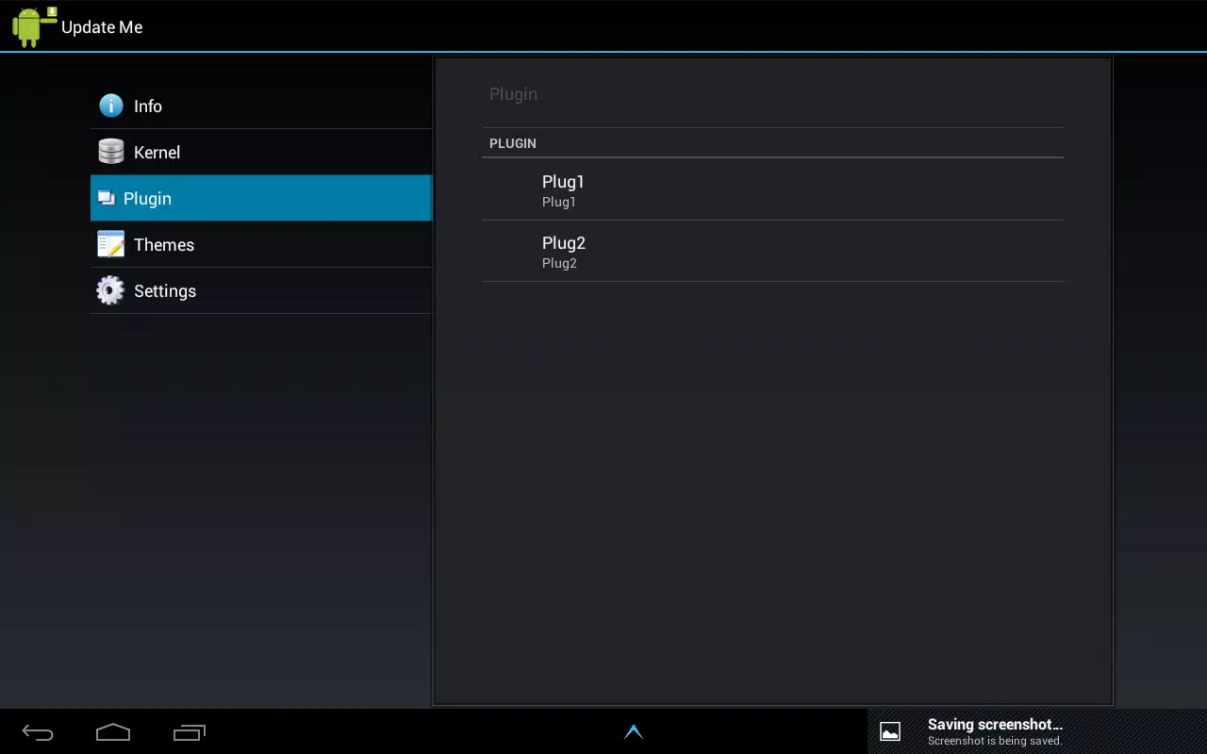Select the Plug2 list entry
1207x754 pixels.
(x=772, y=251)
